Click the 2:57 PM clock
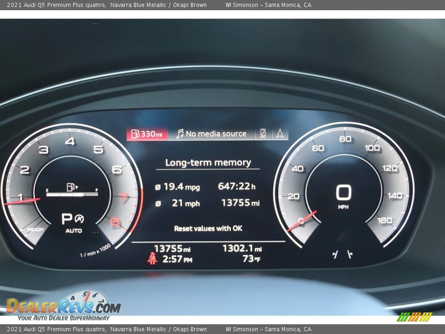This screenshot has width=445, height=334. [178, 259]
